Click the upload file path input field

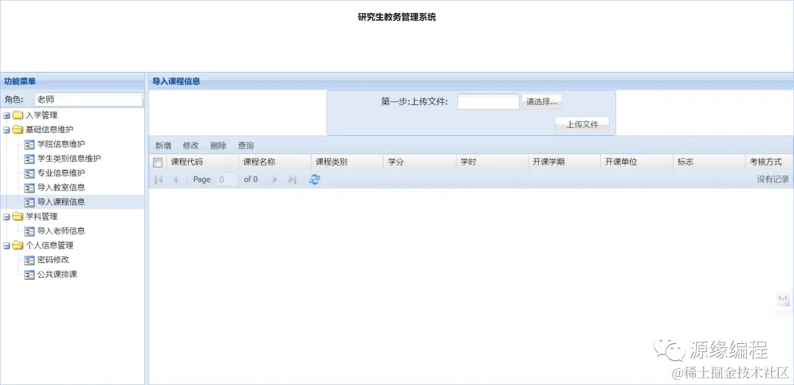pyautogui.click(x=488, y=101)
